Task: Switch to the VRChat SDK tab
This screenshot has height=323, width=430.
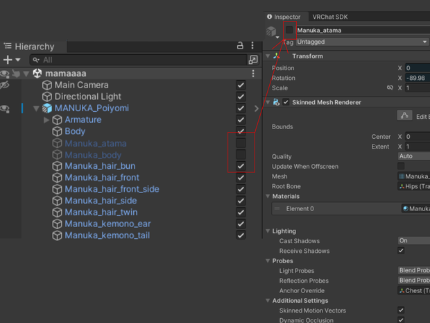Action: coord(330,17)
